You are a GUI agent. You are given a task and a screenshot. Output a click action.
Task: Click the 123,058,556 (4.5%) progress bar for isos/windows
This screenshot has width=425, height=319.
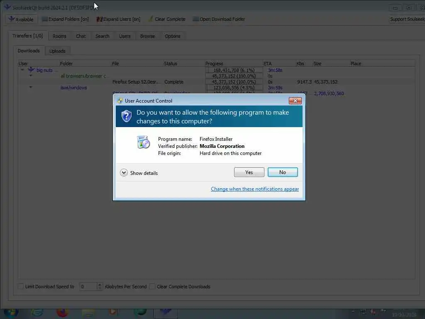click(x=234, y=88)
